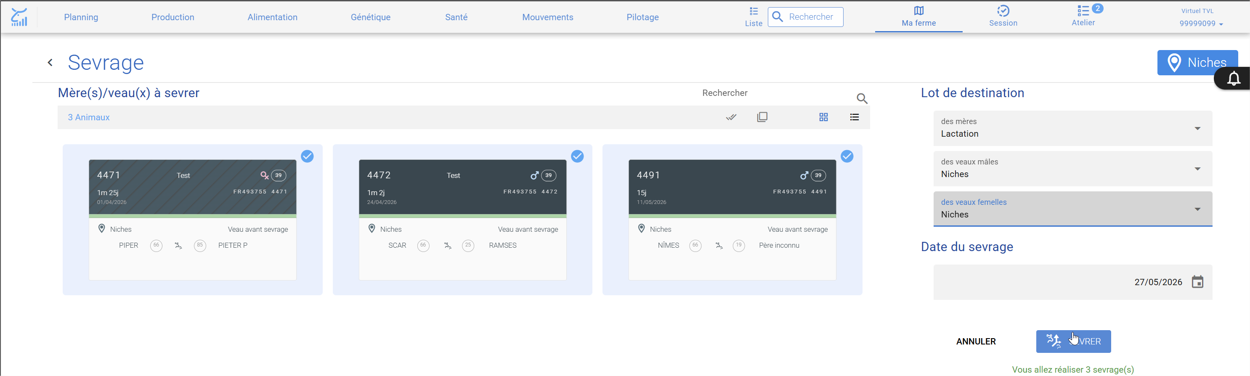The image size is (1250, 376).
Task: Switch to the Ma ferme tab
Action: 918,17
